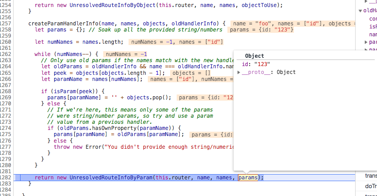Set a breakpoint at line number 1269
The height and width of the screenshot is (196, 377).
6,98
